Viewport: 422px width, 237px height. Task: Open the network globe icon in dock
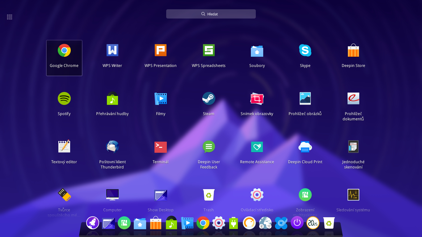(x=265, y=223)
